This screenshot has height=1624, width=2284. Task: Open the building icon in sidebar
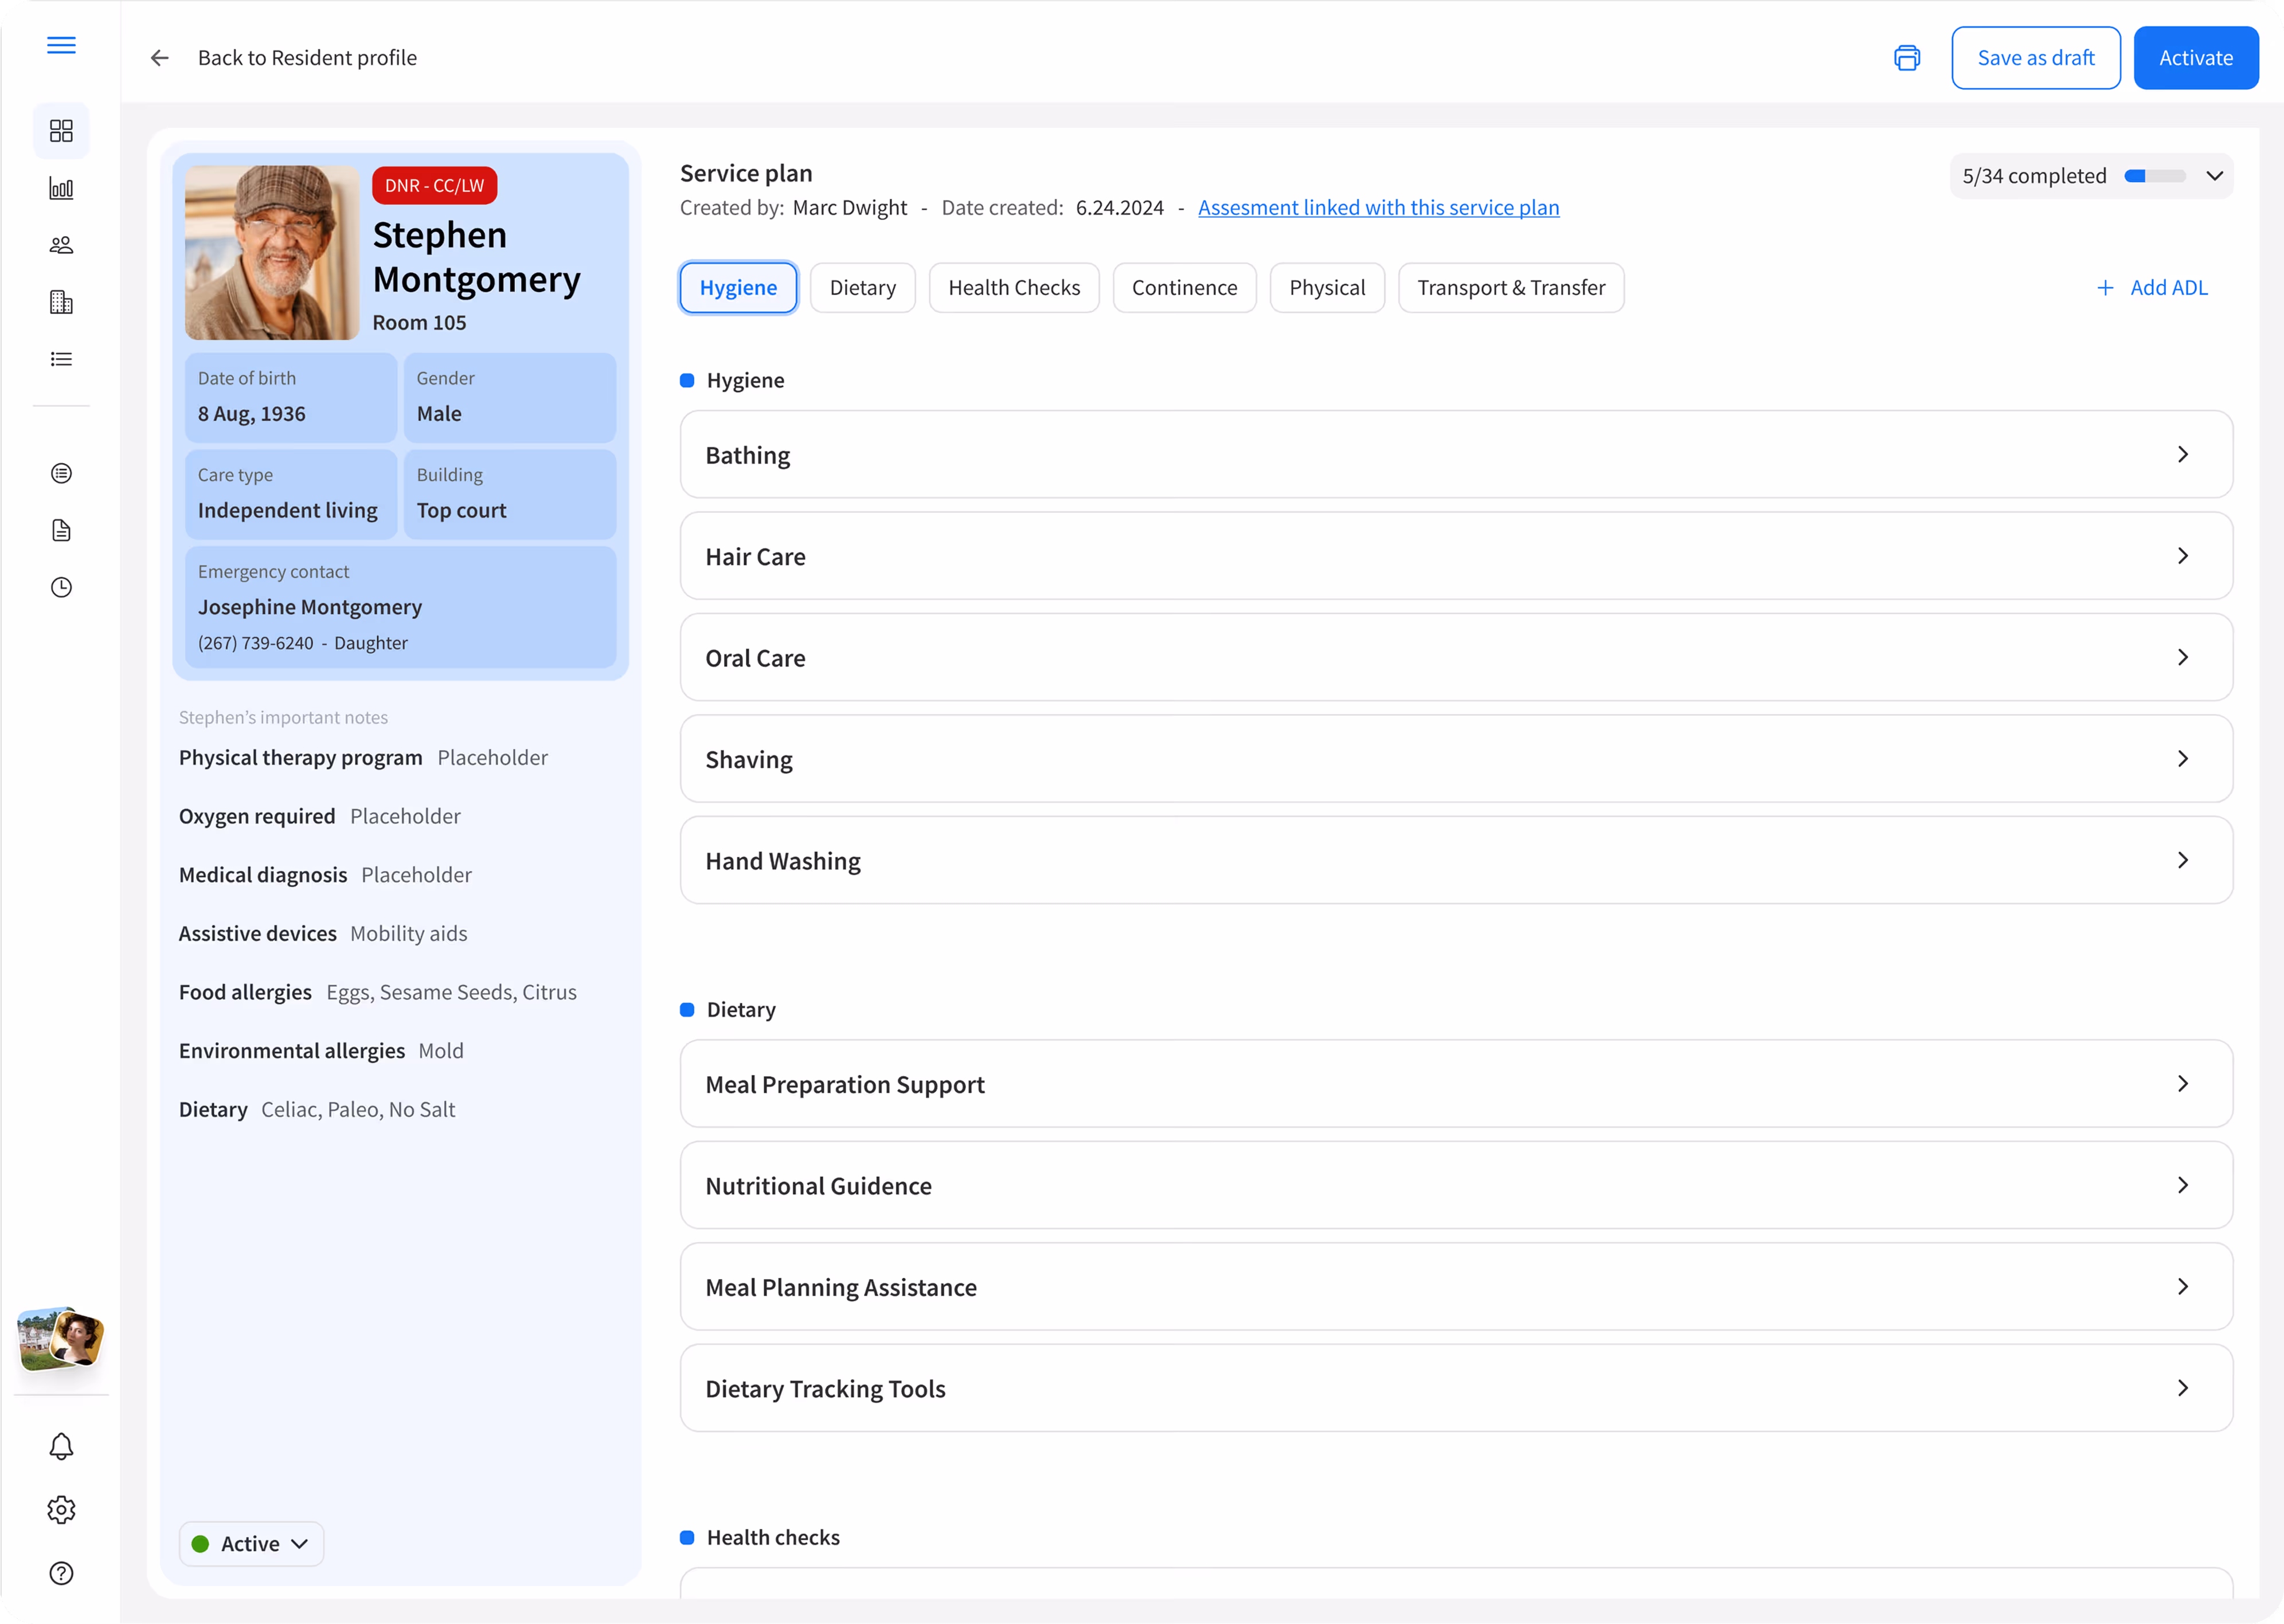[x=61, y=302]
